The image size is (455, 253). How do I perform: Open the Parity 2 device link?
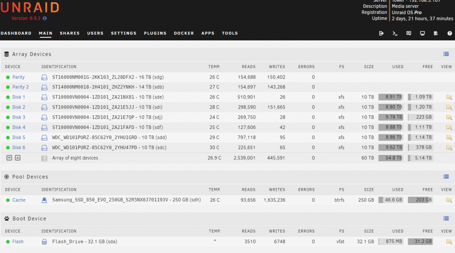20,87
